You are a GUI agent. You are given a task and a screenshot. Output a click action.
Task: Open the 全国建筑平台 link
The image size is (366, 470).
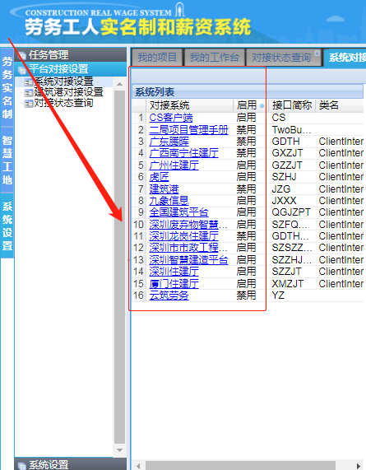click(178, 212)
